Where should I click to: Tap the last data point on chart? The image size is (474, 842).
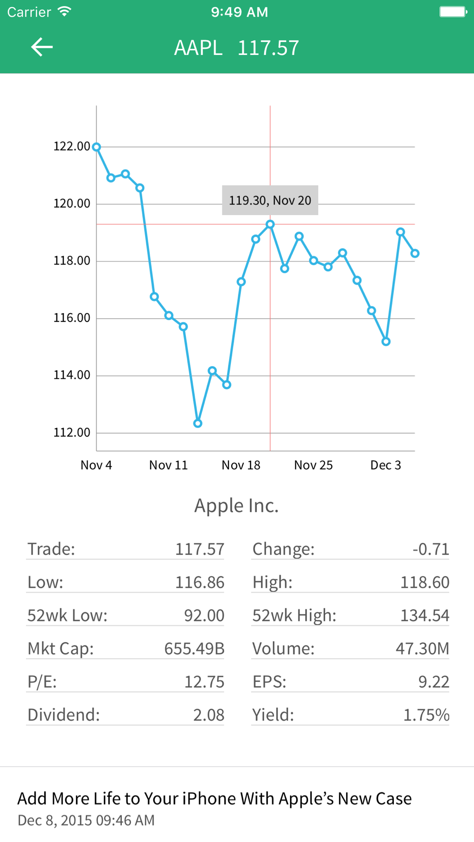click(x=415, y=254)
